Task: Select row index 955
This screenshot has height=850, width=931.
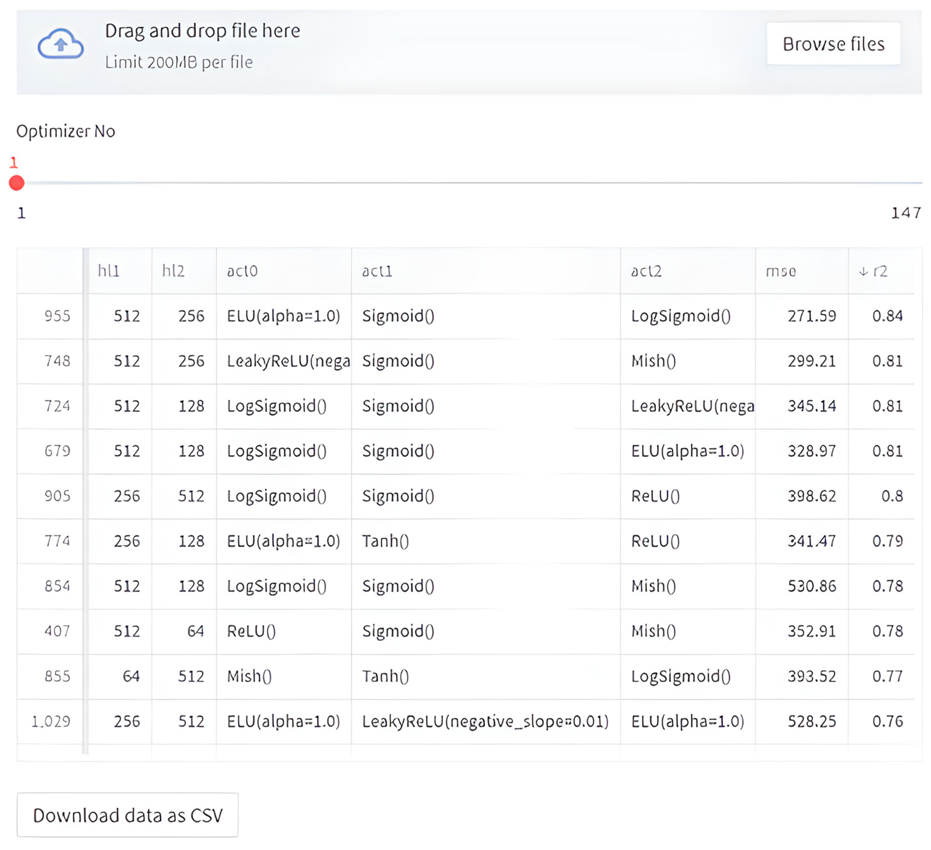Action: [x=57, y=316]
